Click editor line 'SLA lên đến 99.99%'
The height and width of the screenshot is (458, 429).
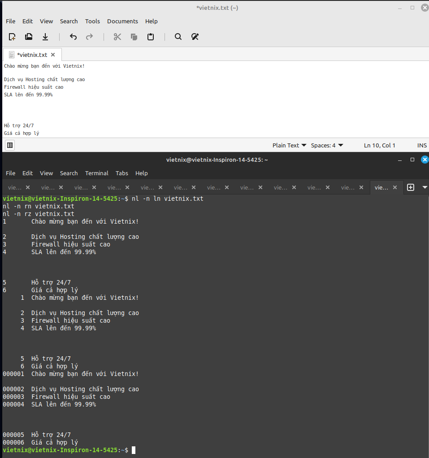point(28,95)
